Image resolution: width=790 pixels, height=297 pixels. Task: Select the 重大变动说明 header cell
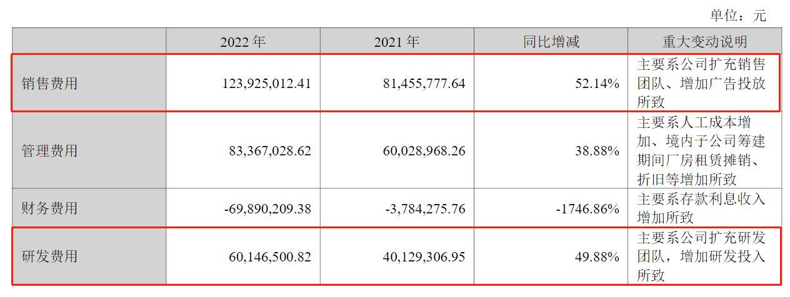tap(704, 42)
